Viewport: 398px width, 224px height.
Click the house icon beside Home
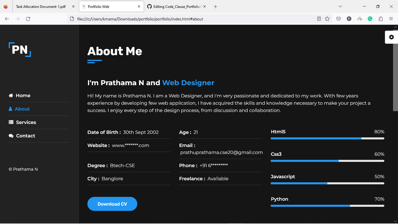(x=11, y=96)
